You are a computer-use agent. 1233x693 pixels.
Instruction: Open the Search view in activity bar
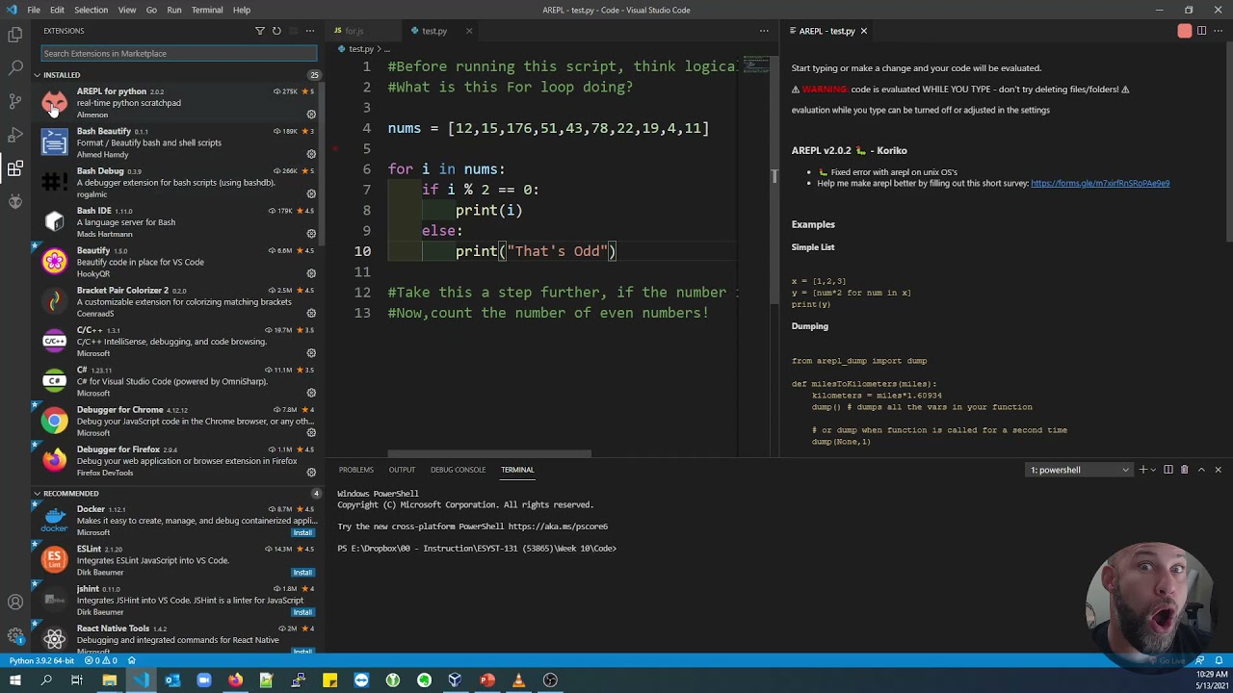click(x=15, y=68)
